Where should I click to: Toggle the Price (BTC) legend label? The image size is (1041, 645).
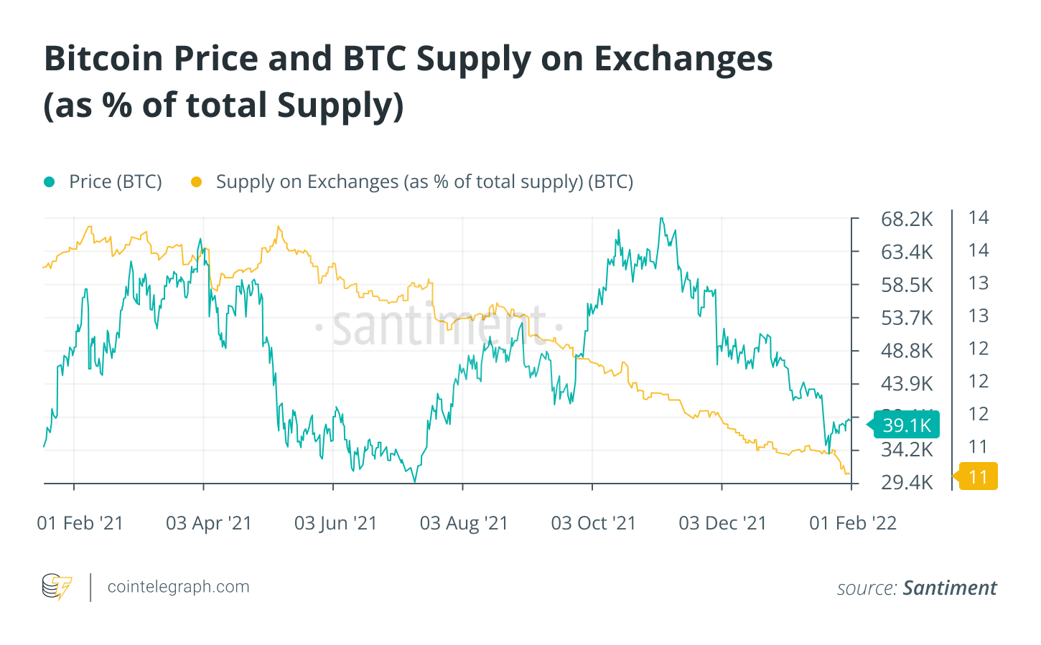coord(115,182)
